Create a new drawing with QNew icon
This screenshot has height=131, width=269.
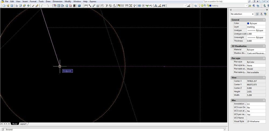tap(4, 6)
